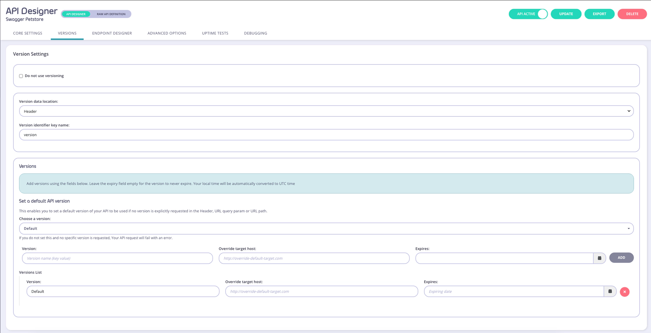Image resolution: width=651 pixels, height=333 pixels.
Task: Export the API definition
Action: (599, 14)
